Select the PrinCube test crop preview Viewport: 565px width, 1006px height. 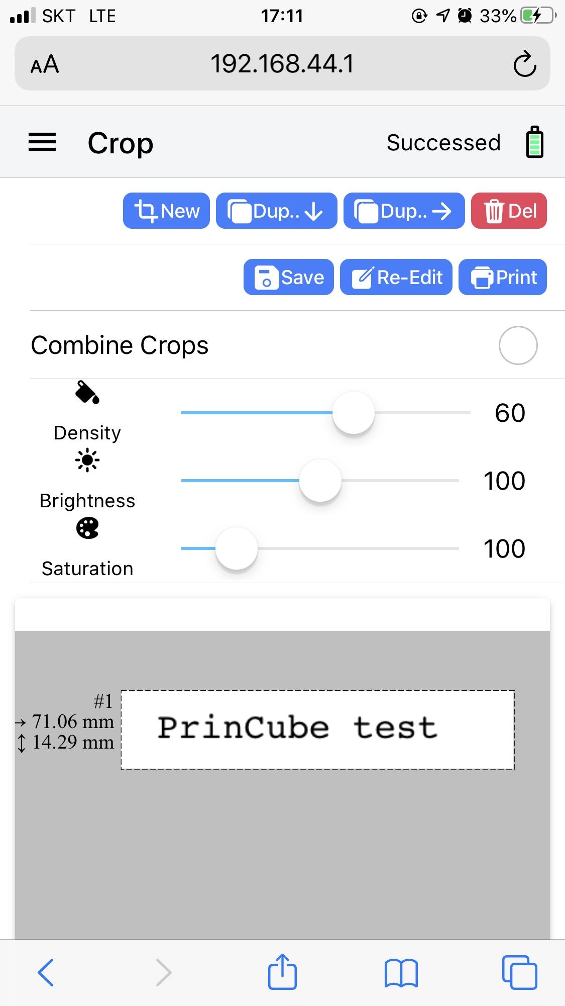(317, 729)
